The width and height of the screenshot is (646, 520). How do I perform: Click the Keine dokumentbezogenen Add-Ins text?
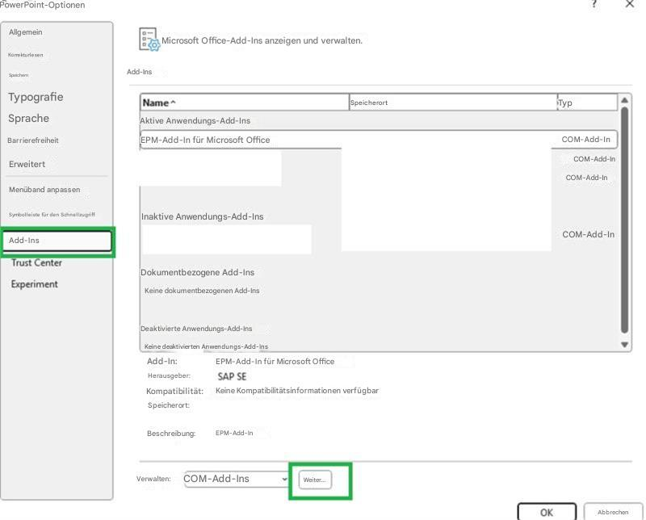pos(202,291)
